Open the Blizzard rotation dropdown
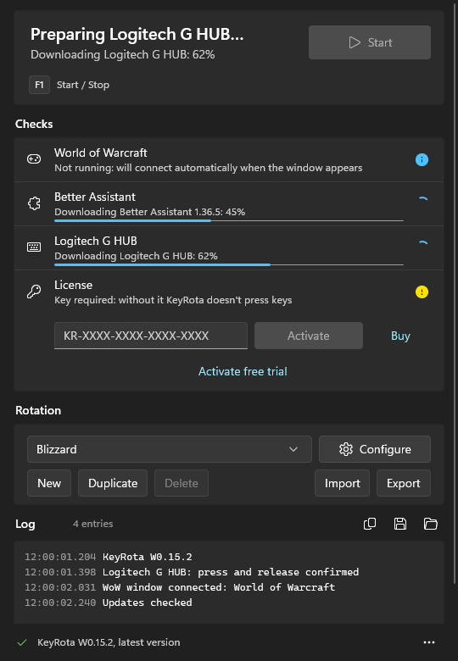The height and width of the screenshot is (661, 458). 170,449
